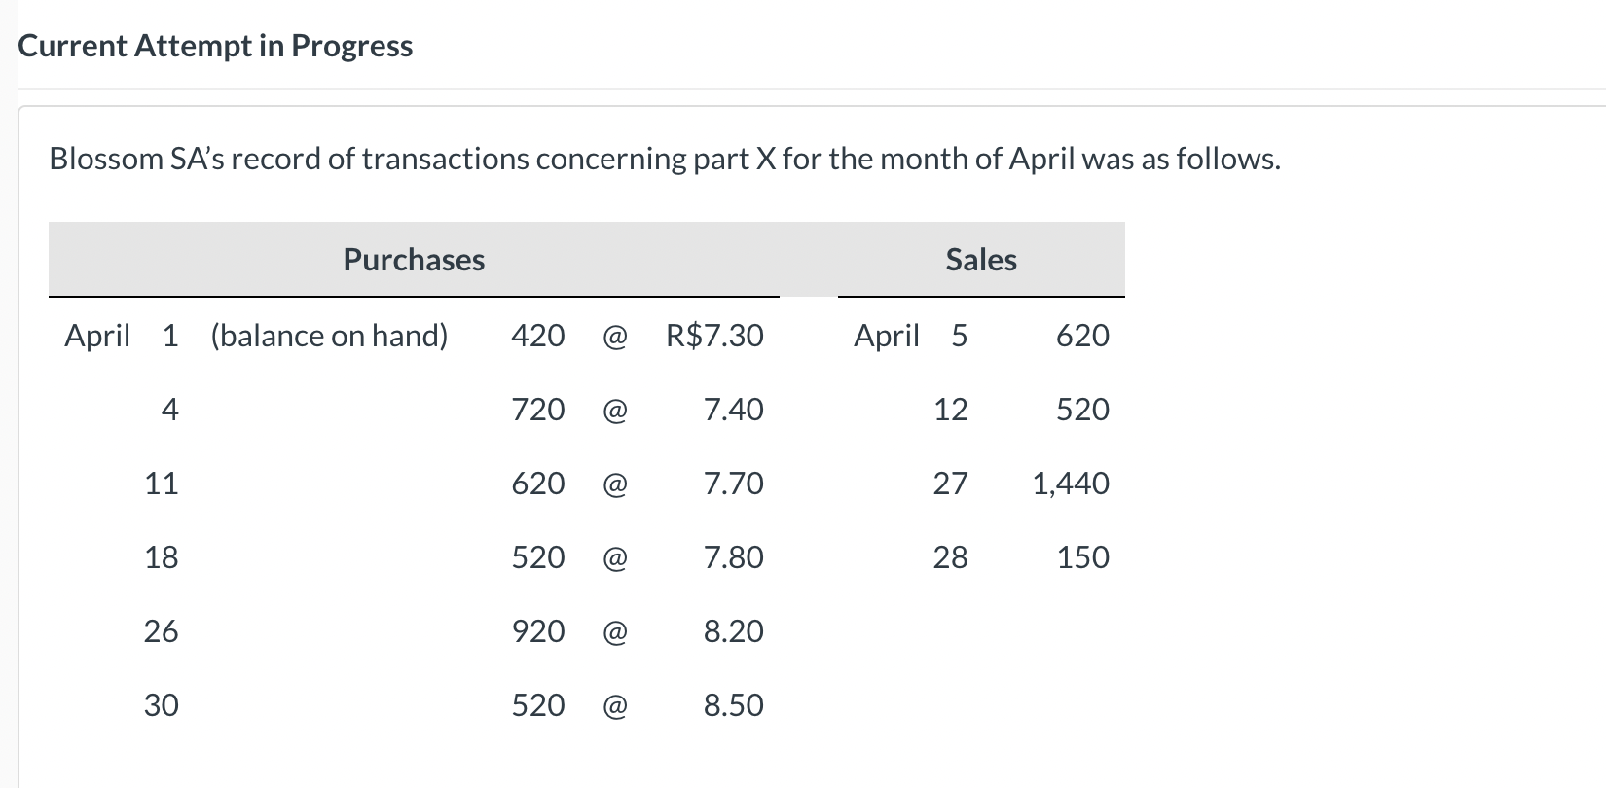Click the Blossom SA's problem statement text
Viewport: 1606px width, 788px height.
tap(665, 159)
